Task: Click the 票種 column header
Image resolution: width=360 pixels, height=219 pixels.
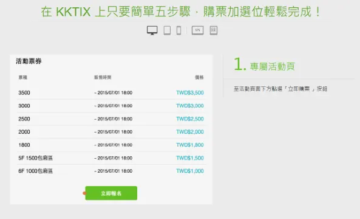Action: [x=23, y=77]
